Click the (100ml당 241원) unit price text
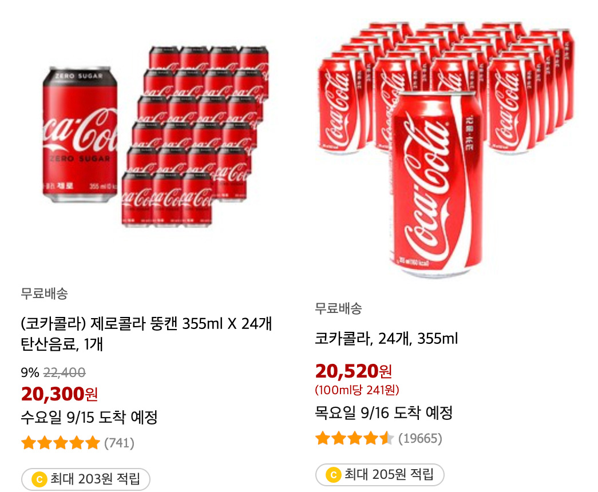This screenshot has width=598, height=492. click(357, 390)
